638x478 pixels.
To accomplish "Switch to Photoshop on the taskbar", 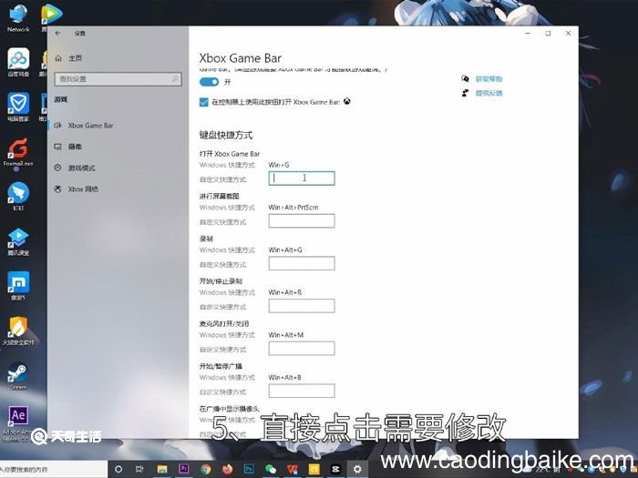I will click(249, 469).
